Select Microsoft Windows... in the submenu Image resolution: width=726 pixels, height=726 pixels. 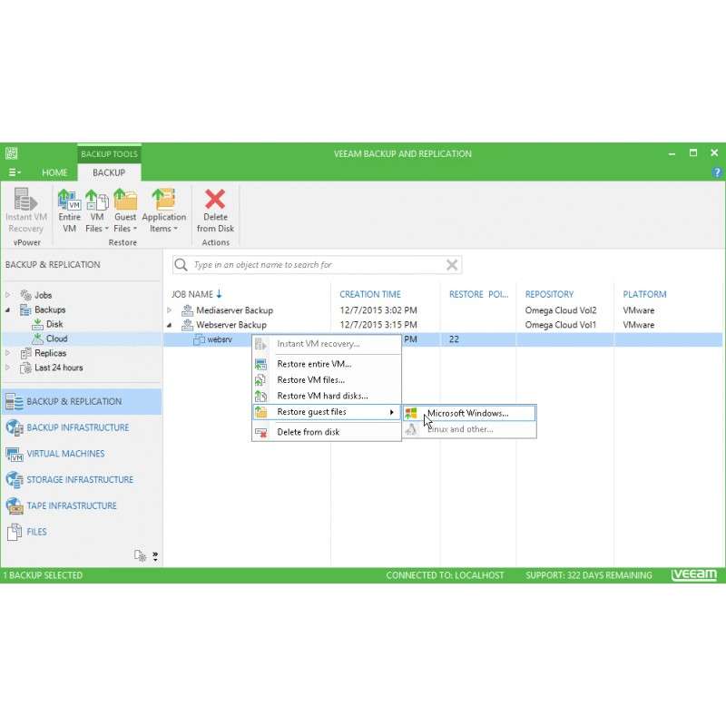coord(469,413)
